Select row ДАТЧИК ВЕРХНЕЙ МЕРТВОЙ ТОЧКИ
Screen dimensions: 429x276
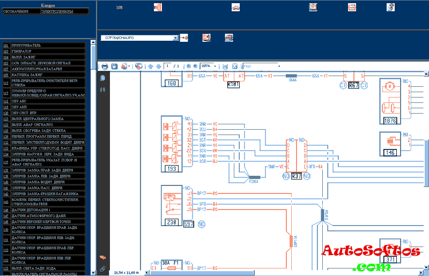44,221
